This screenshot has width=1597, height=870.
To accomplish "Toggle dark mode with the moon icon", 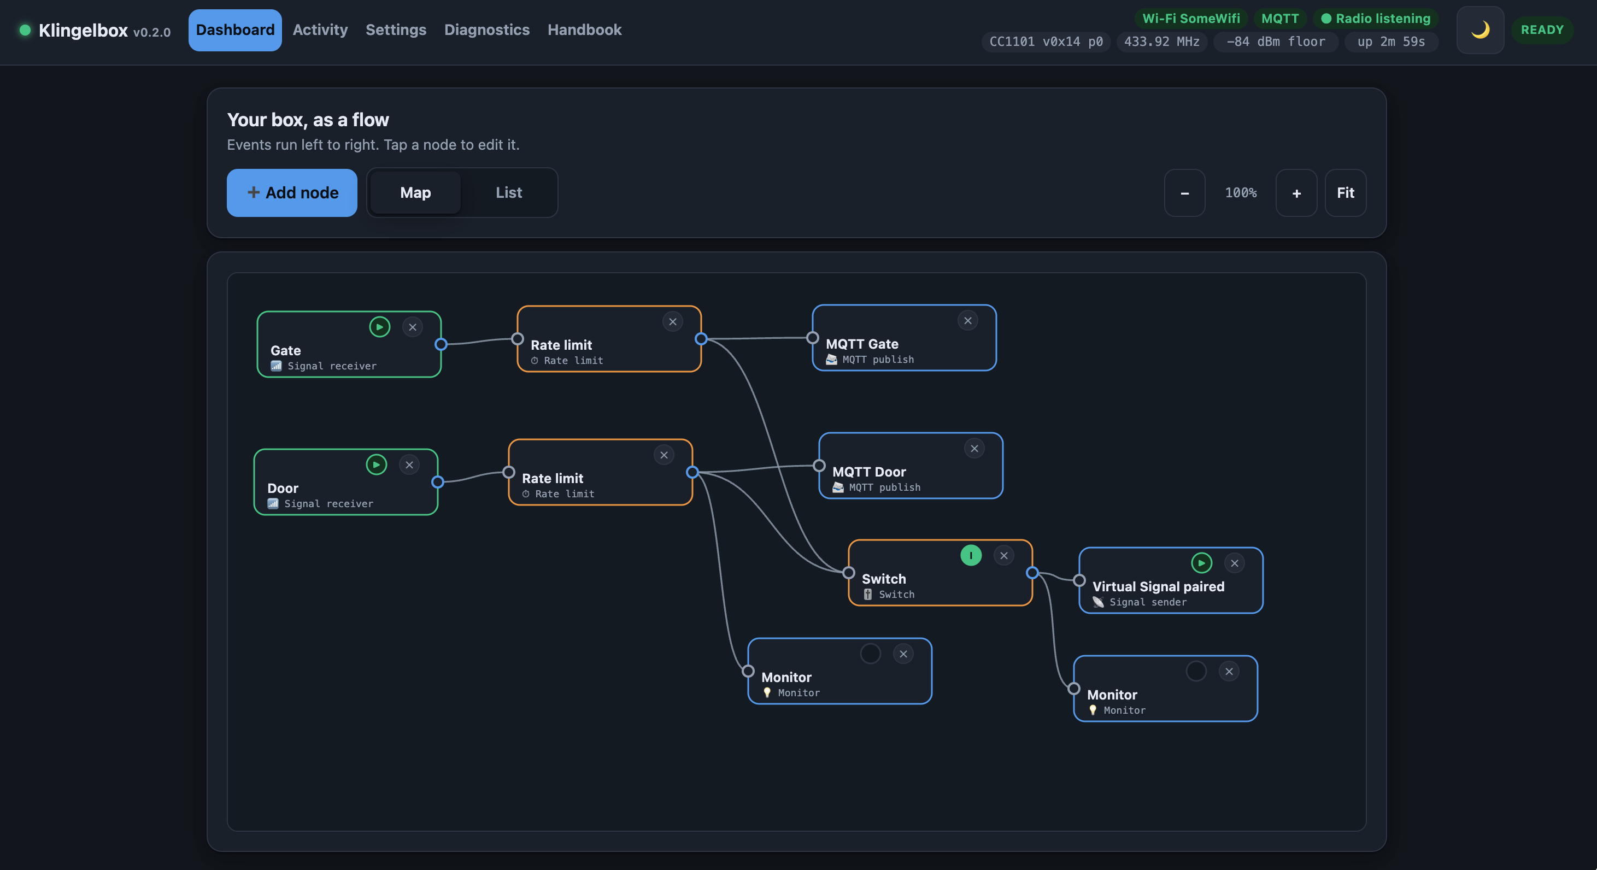I will [x=1480, y=30].
